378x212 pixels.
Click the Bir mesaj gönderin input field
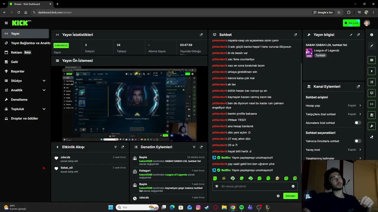[255, 186]
